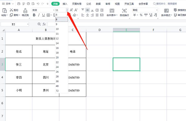Open Table Style button
This screenshot has height=121, width=186.
point(180,10)
